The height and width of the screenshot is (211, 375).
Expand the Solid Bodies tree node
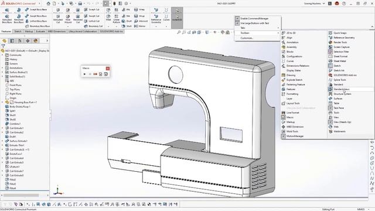pos(2,77)
